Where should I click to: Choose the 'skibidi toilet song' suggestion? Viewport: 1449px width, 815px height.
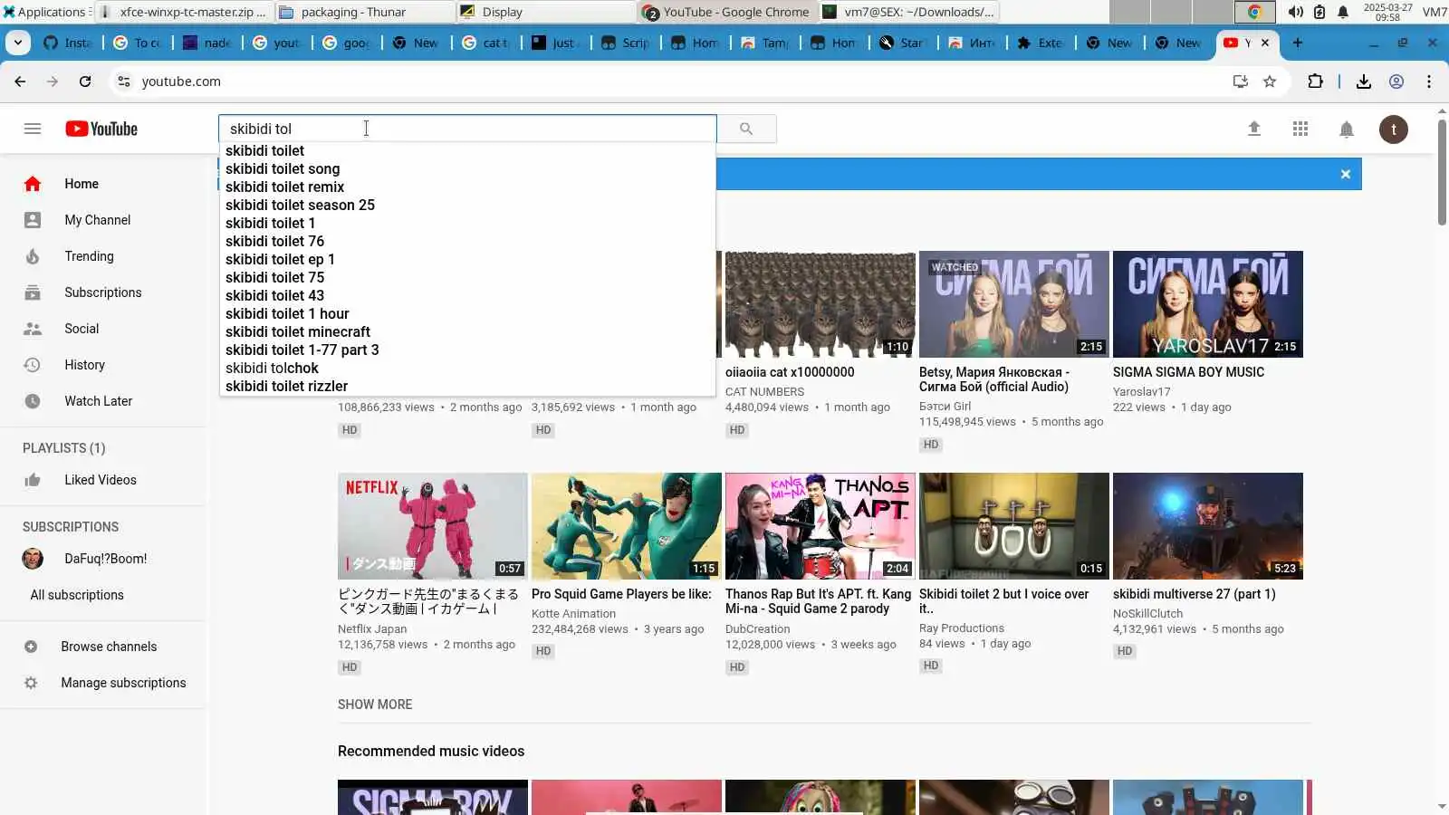467,168
